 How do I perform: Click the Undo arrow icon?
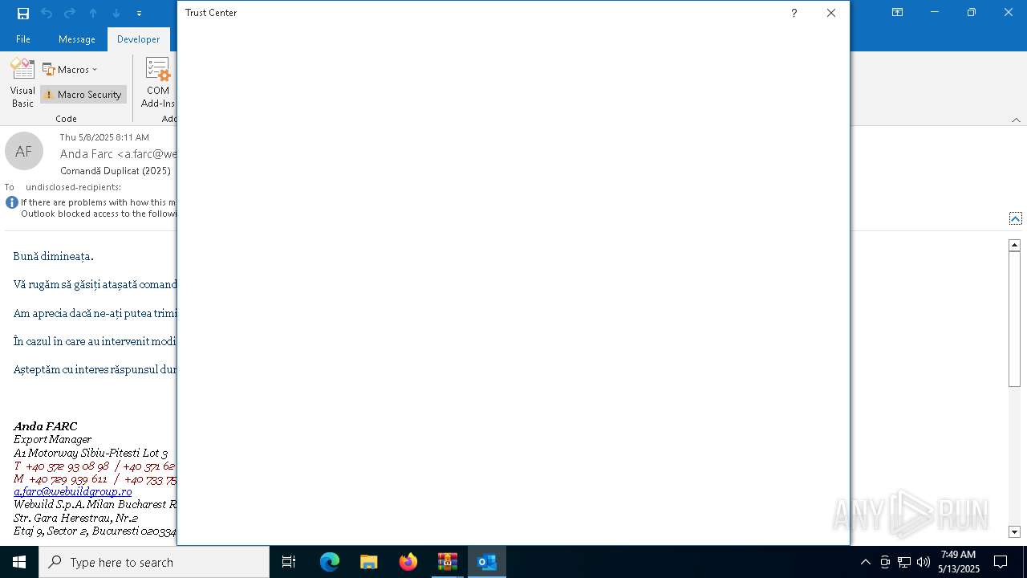pyautogui.click(x=47, y=13)
